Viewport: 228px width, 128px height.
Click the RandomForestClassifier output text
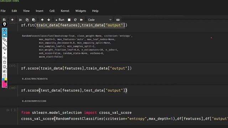click(77, 46)
